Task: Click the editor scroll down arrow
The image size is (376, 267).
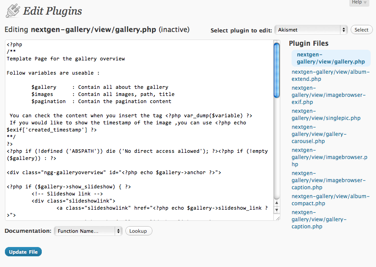Action: pos(277,210)
